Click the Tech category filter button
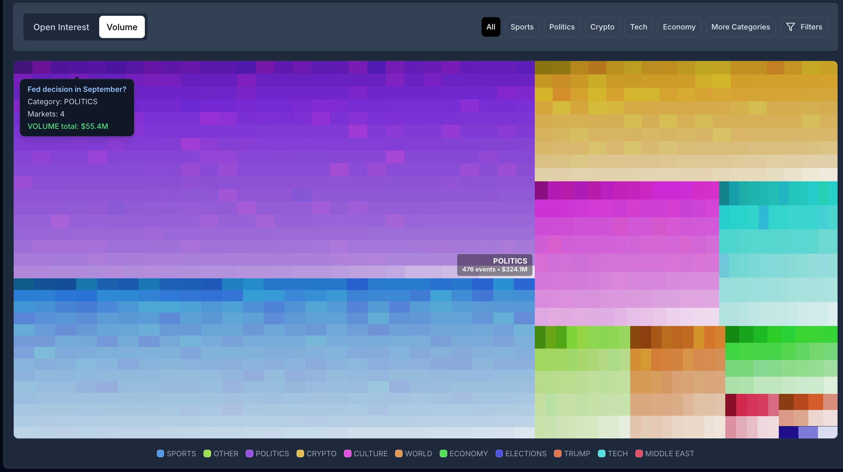The image size is (843, 472). pyautogui.click(x=638, y=27)
